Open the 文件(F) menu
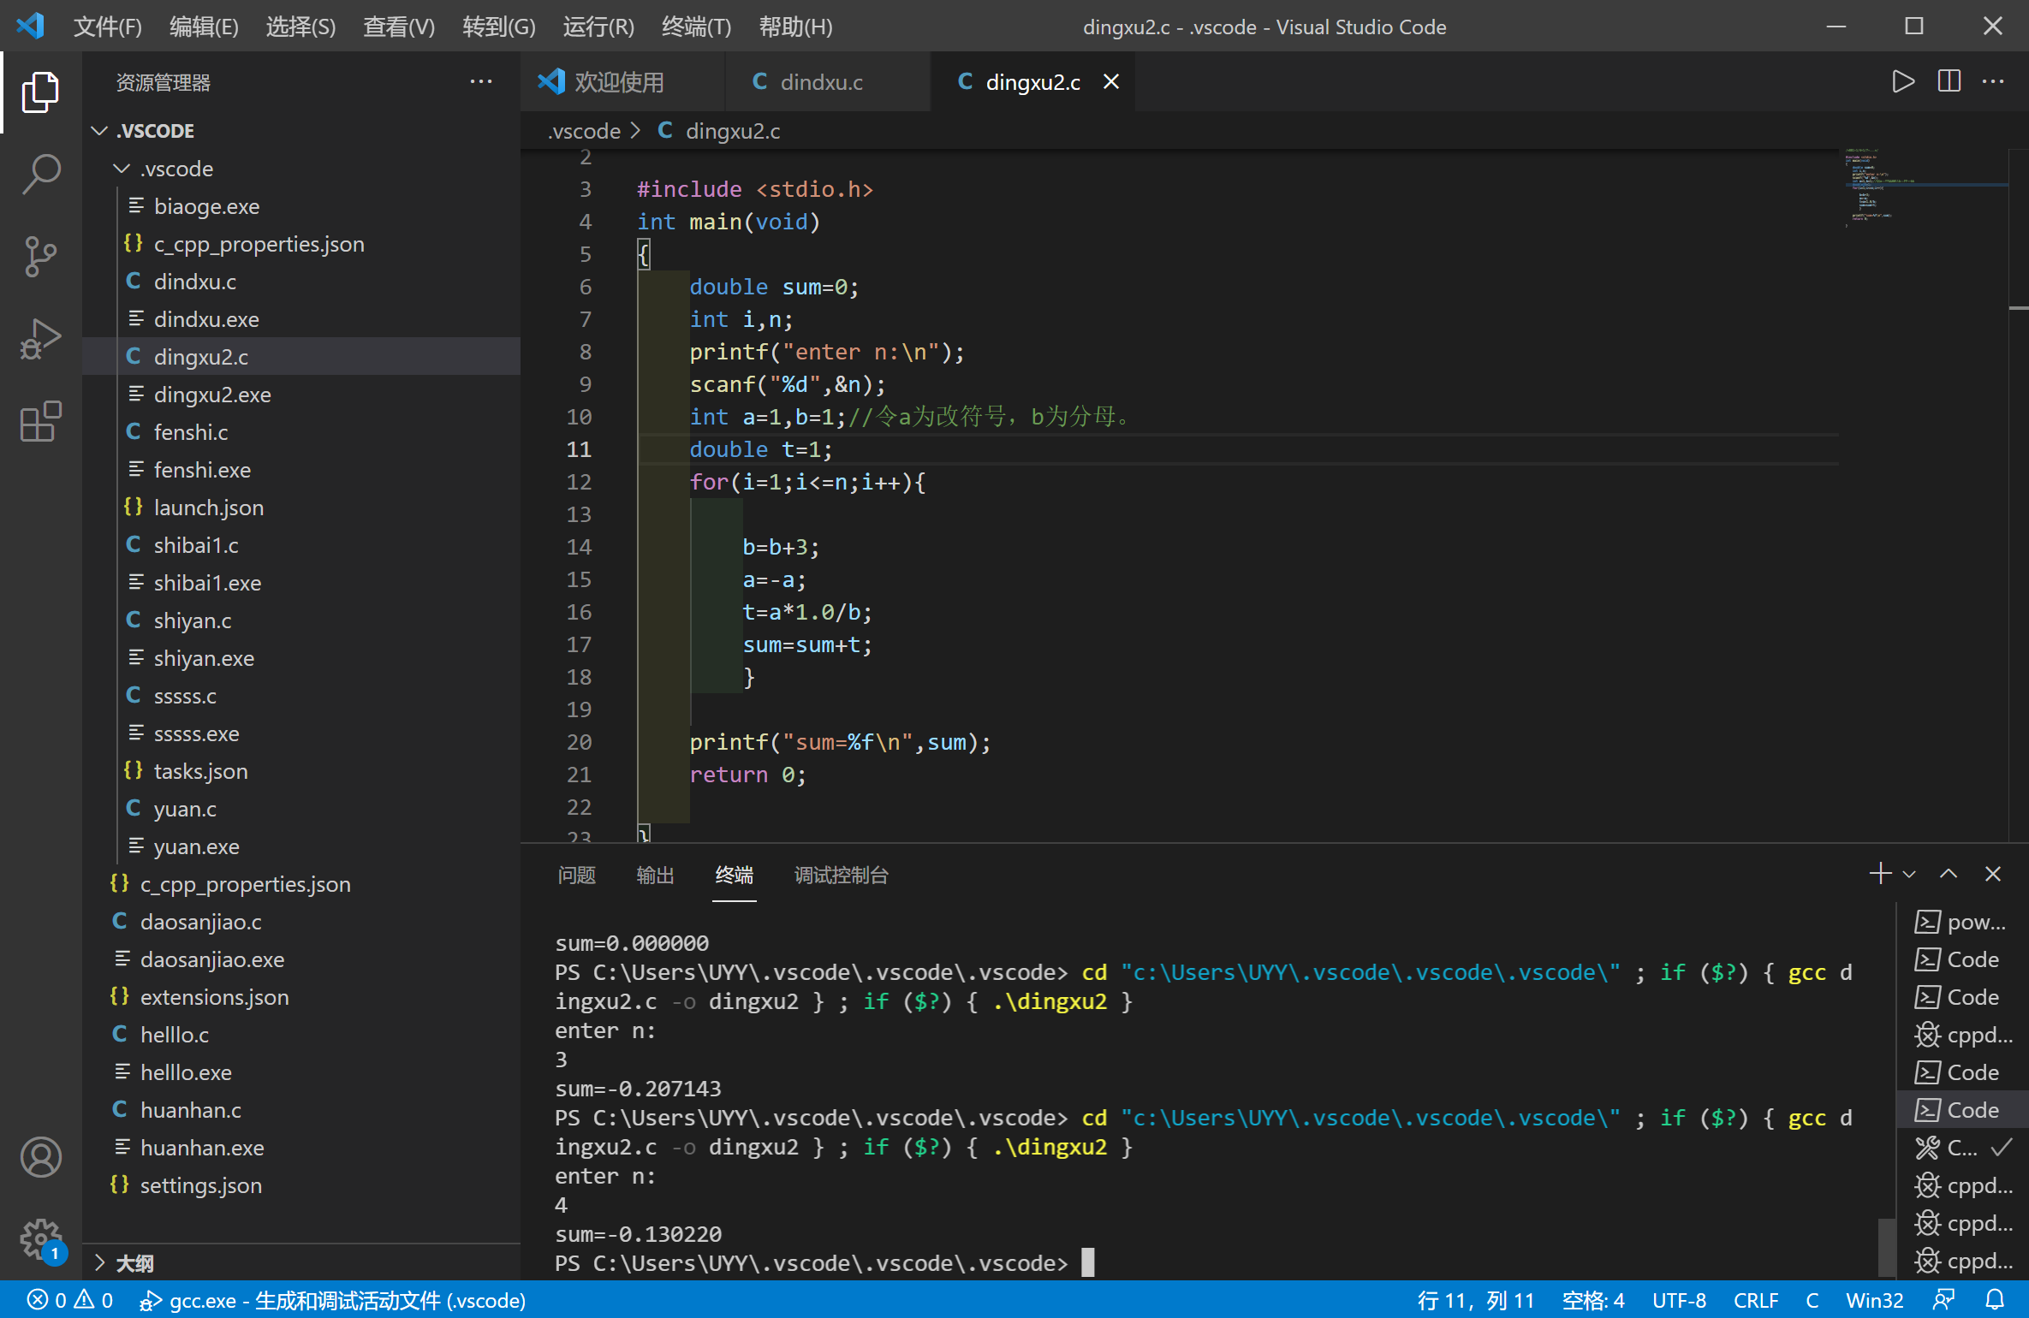The image size is (2029, 1318). pyautogui.click(x=108, y=27)
